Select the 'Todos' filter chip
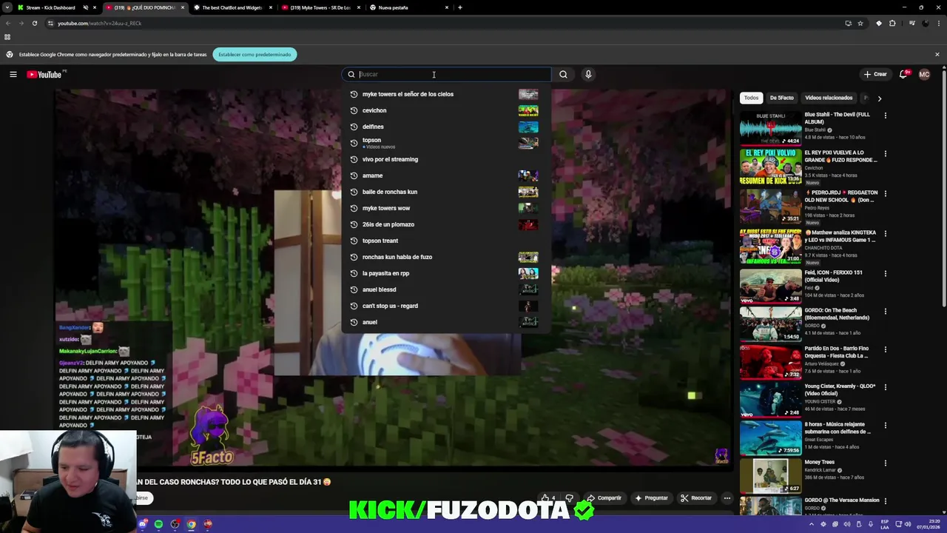 [x=751, y=98]
